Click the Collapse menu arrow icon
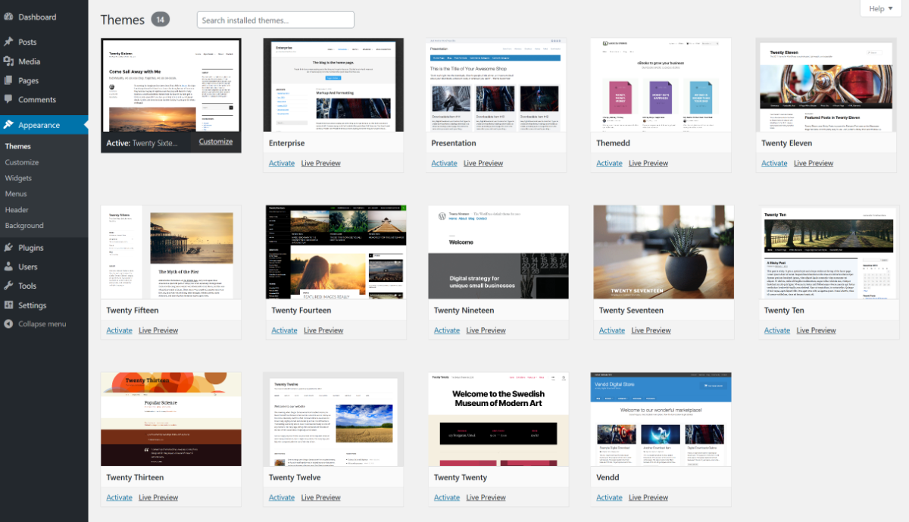The image size is (909, 522). click(8, 324)
